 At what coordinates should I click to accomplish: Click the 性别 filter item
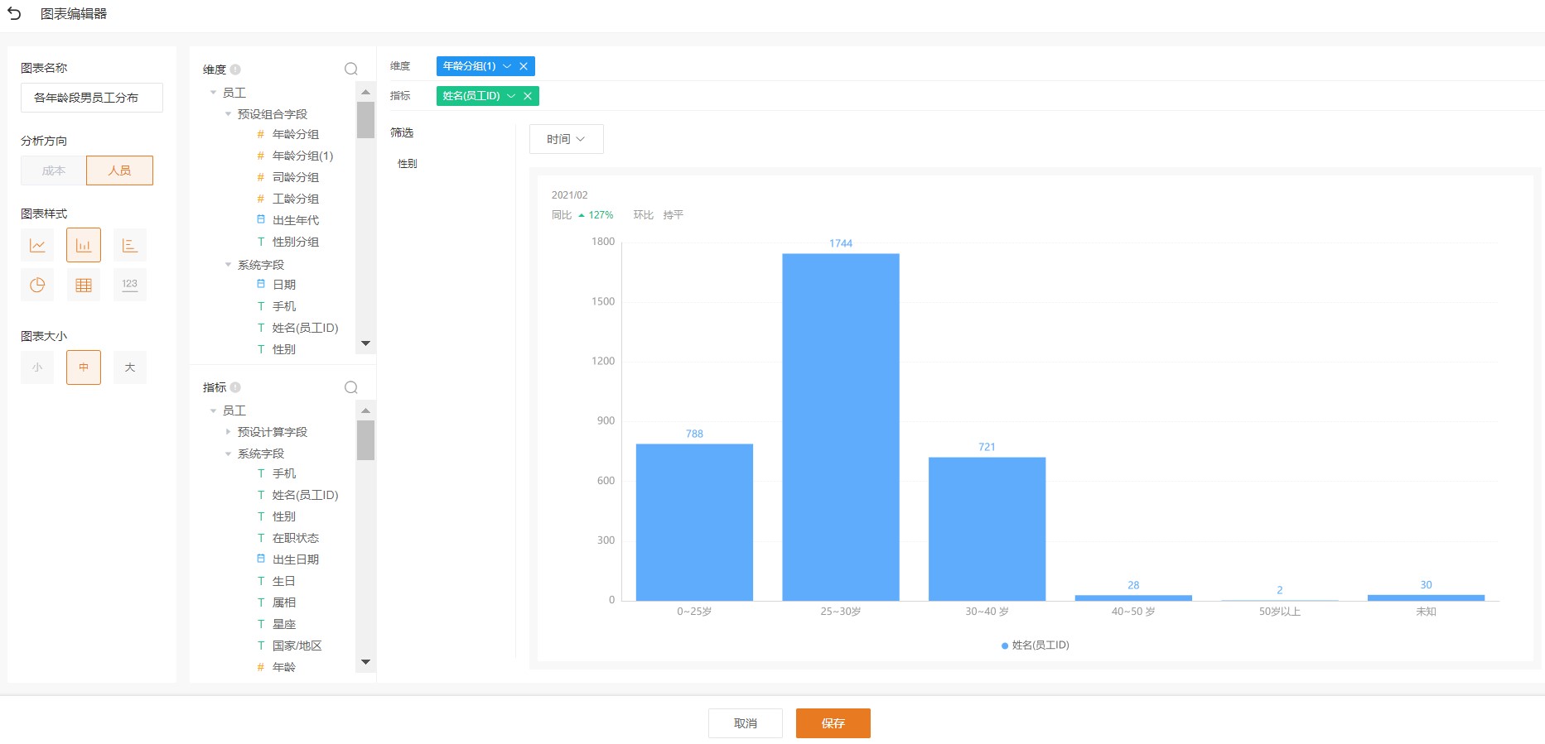(x=408, y=164)
